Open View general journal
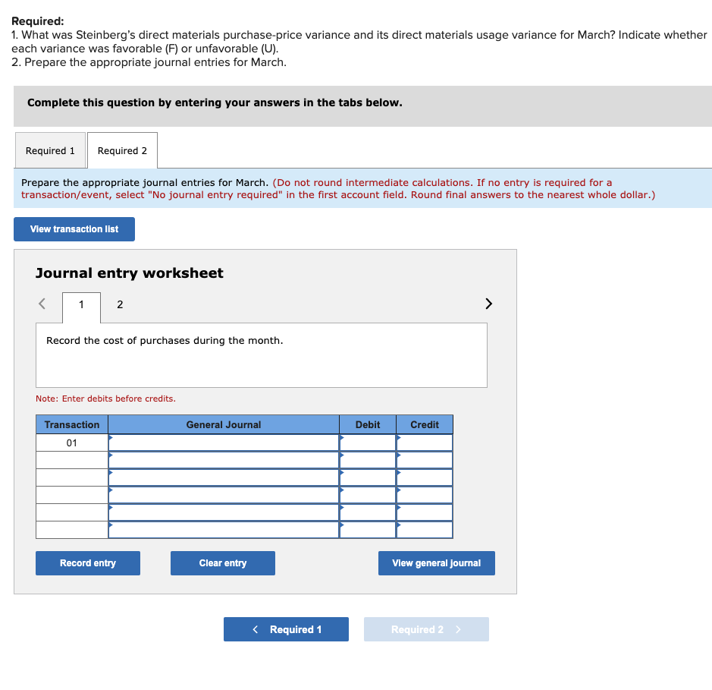712x690 pixels. (436, 563)
